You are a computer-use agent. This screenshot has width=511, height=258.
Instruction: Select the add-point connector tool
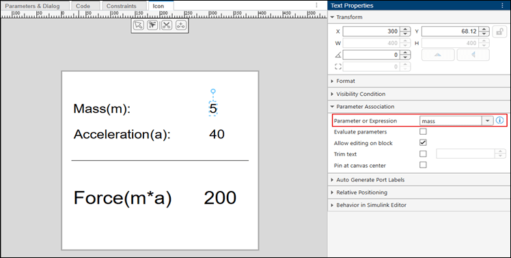181,25
